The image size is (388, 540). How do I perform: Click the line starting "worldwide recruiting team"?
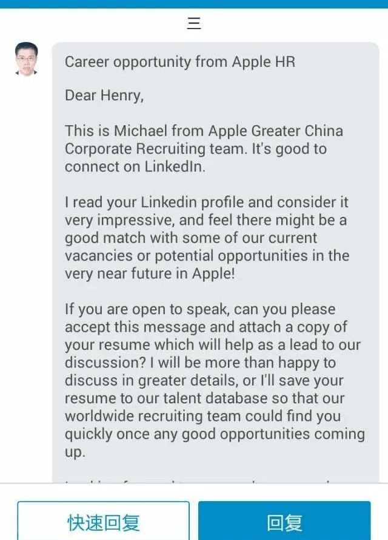click(x=203, y=417)
